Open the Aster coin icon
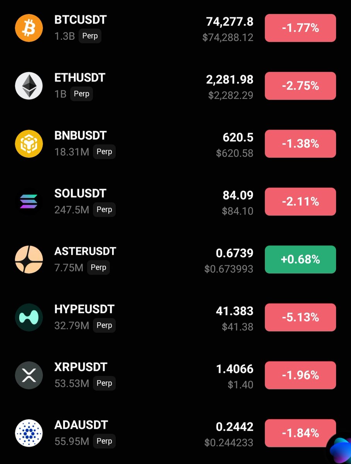351x464 pixels. coord(28,259)
